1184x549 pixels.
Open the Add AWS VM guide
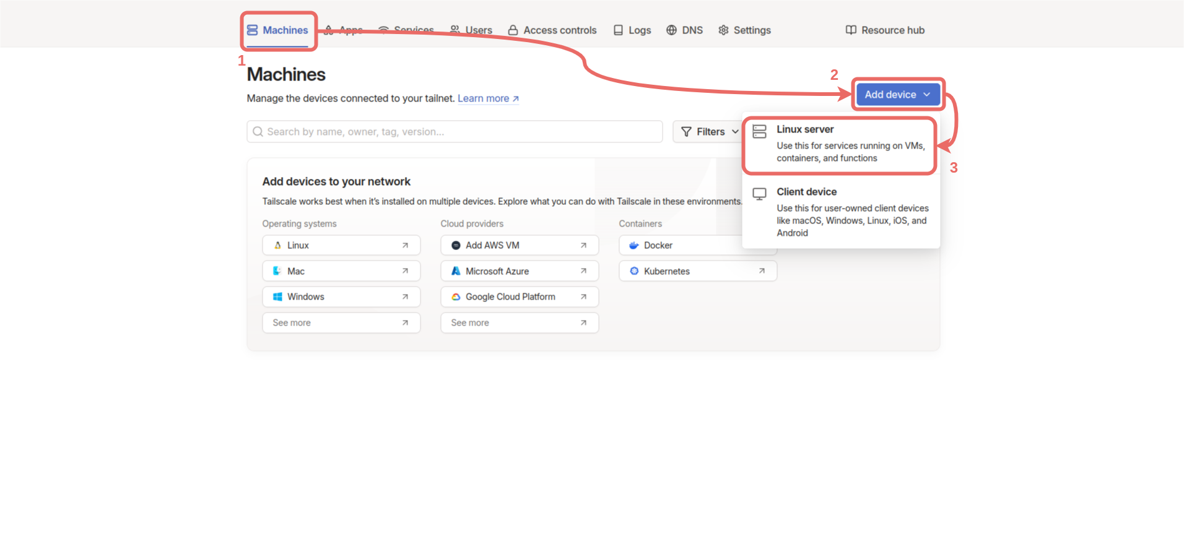(520, 245)
